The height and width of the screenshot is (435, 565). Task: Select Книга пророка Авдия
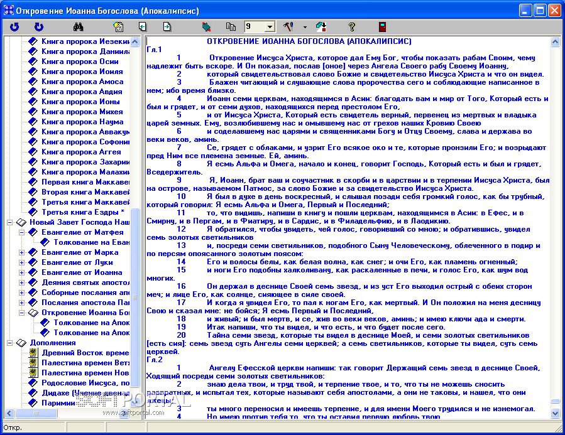click(x=82, y=92)
